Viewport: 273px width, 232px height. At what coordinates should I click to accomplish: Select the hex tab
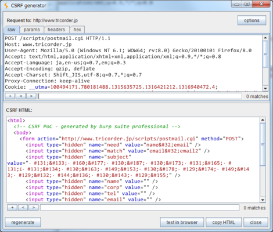point(77,30)
